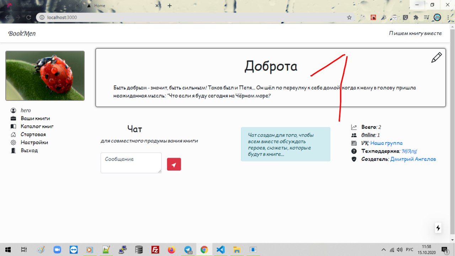Screen dimensions: 455x256
Task: Click the briefcase icon next to Ваши книги
Action: pos(14,118)
